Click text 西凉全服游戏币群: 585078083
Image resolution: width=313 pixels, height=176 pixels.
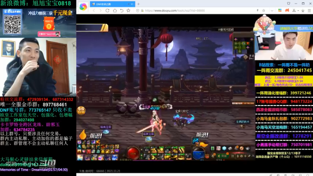284,110
